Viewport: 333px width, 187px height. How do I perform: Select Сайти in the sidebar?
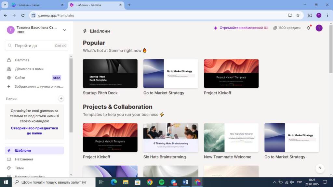pos(20,78)
